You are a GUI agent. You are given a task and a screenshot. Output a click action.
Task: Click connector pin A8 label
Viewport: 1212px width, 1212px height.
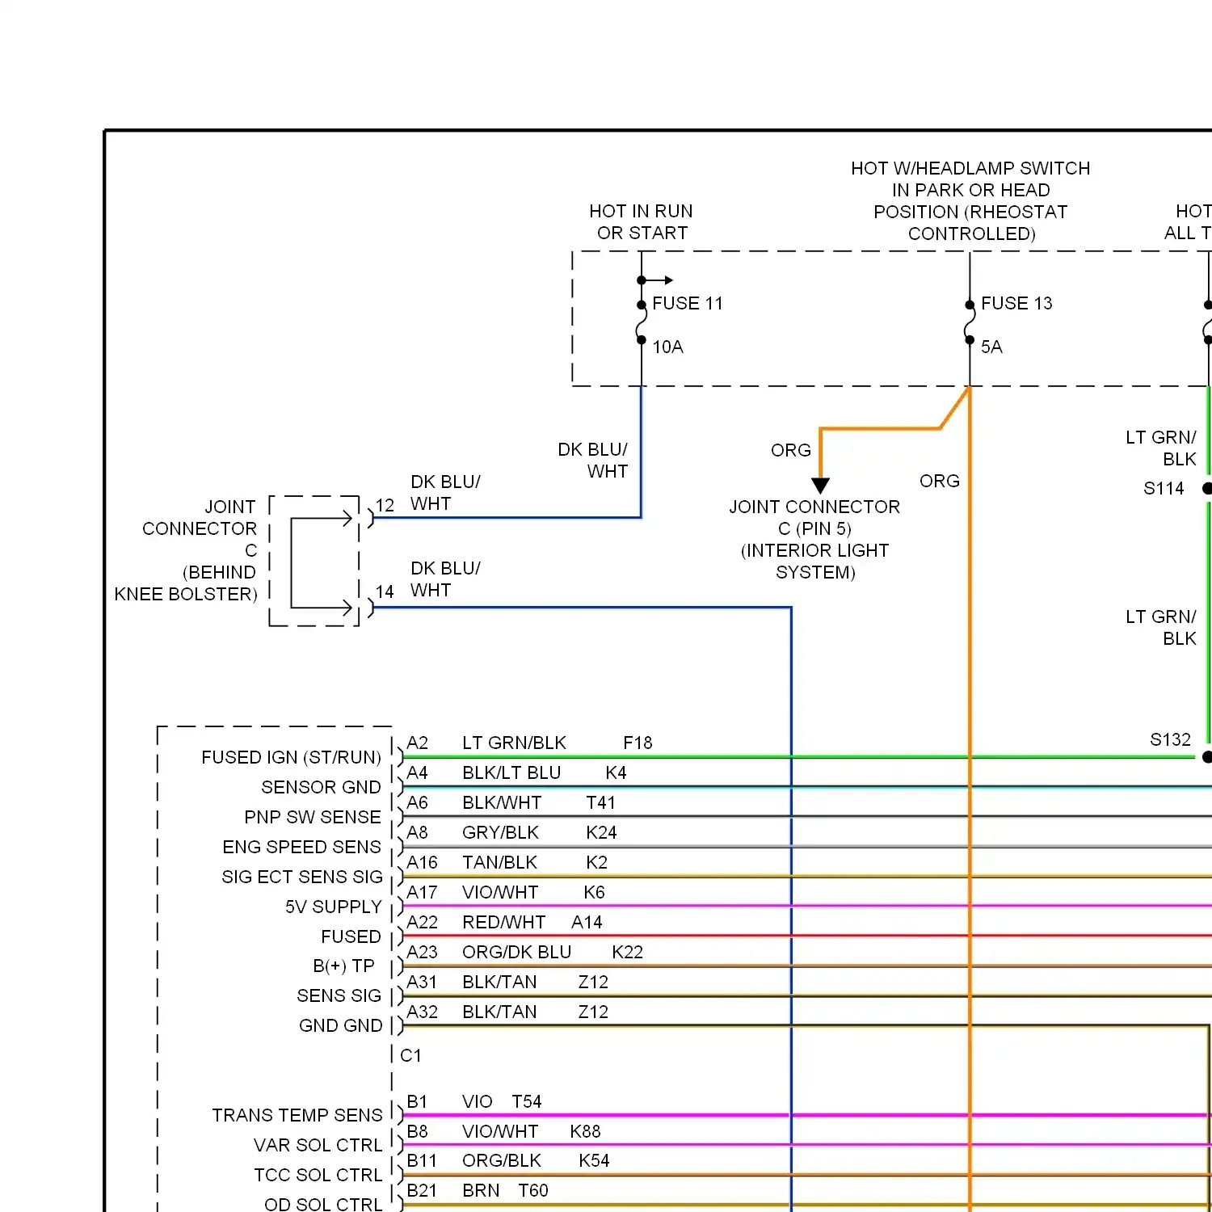click(417, 832)
